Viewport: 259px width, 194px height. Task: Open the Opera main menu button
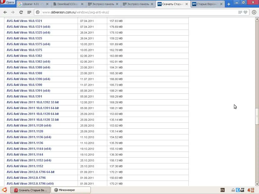coord(8,2)
